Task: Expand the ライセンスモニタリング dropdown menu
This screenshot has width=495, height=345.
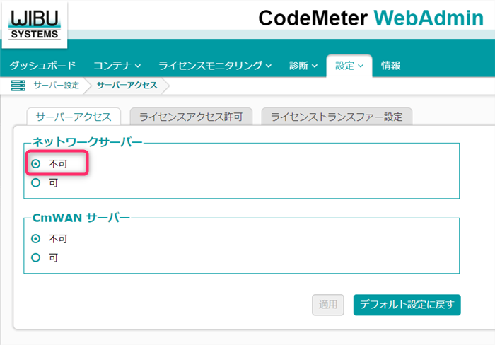Action: 215,66
